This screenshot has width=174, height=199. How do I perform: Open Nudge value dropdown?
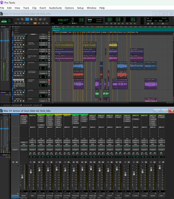101,22
